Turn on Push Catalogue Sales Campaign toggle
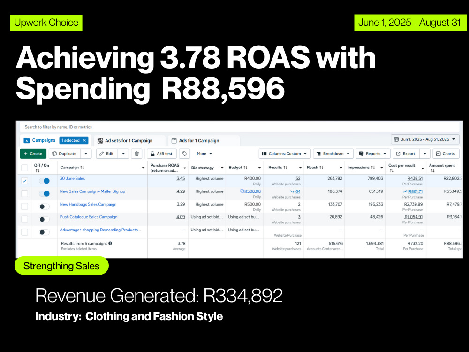 [44, 219]
